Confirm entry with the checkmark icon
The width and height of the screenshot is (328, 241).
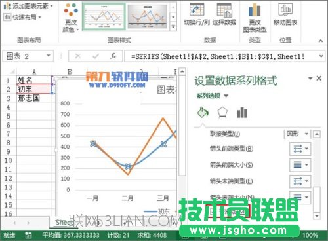click(96, 56)
